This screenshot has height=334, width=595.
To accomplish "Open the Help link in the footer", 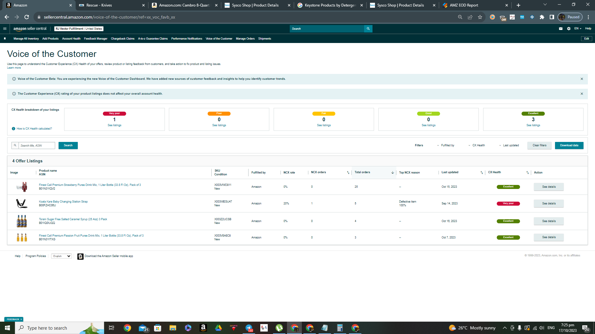I will tap(18, 256).
